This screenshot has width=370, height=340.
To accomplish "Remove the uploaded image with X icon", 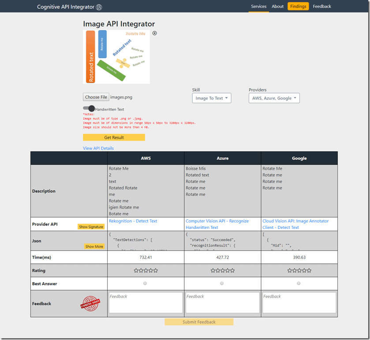I will 154,33.
